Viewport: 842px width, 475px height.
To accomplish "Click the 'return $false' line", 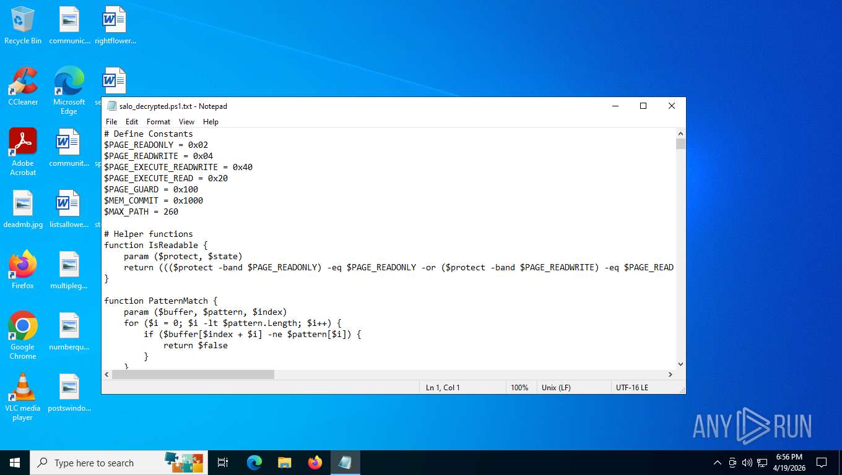I will pos(196,345).
